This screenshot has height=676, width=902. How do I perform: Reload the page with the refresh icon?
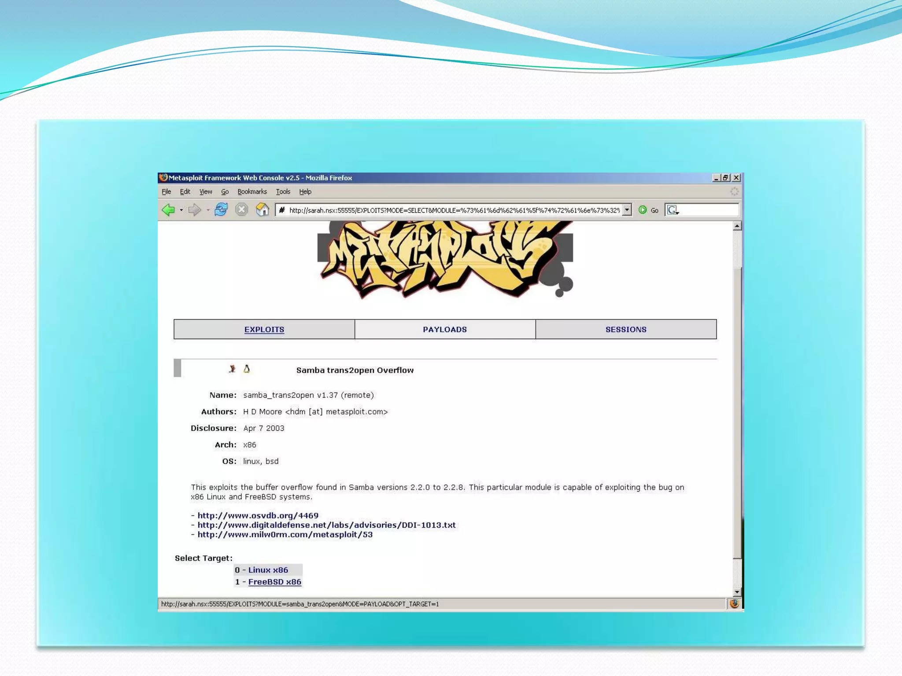pyautogui.click(x=221, y=210)
